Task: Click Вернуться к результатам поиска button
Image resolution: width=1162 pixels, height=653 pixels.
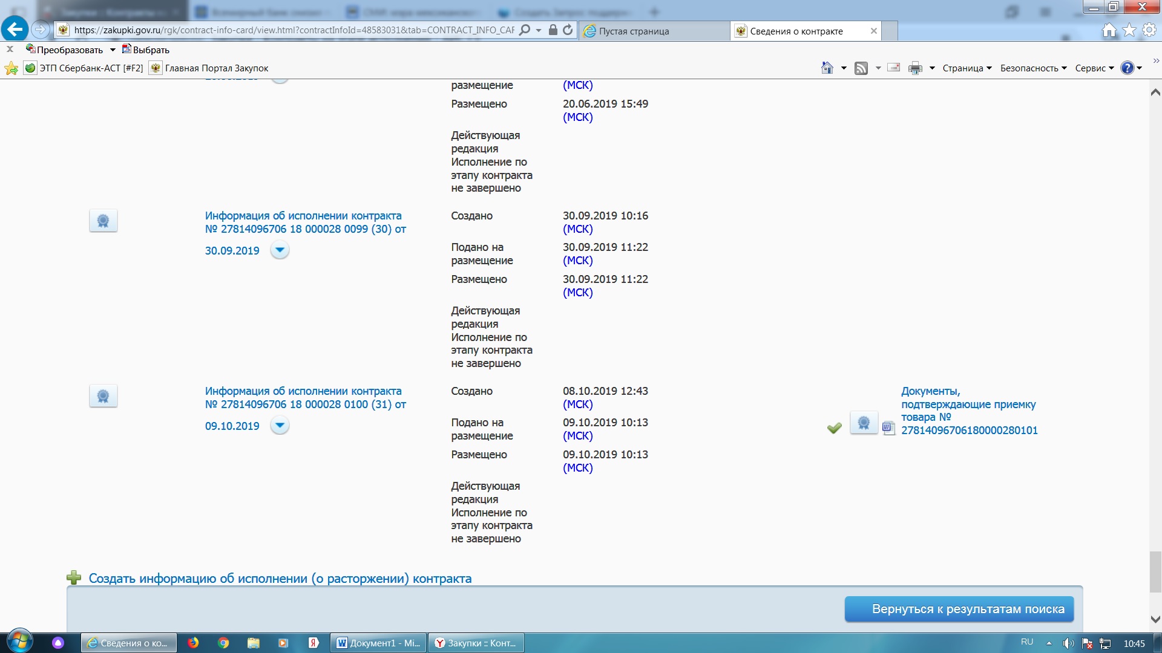Action: point(959,609)
